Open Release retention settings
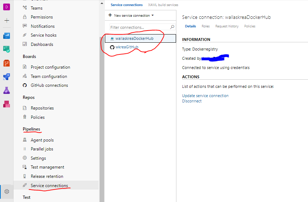308x202 pixels. pos(47,176)
